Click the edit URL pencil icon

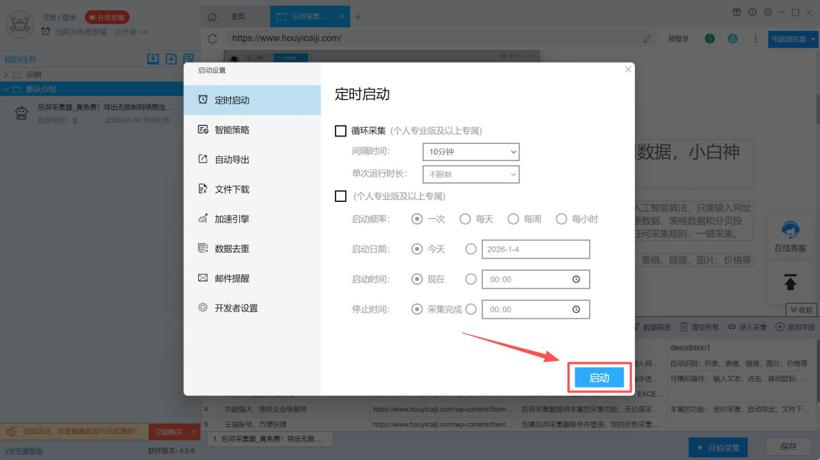tap(647, 39)
